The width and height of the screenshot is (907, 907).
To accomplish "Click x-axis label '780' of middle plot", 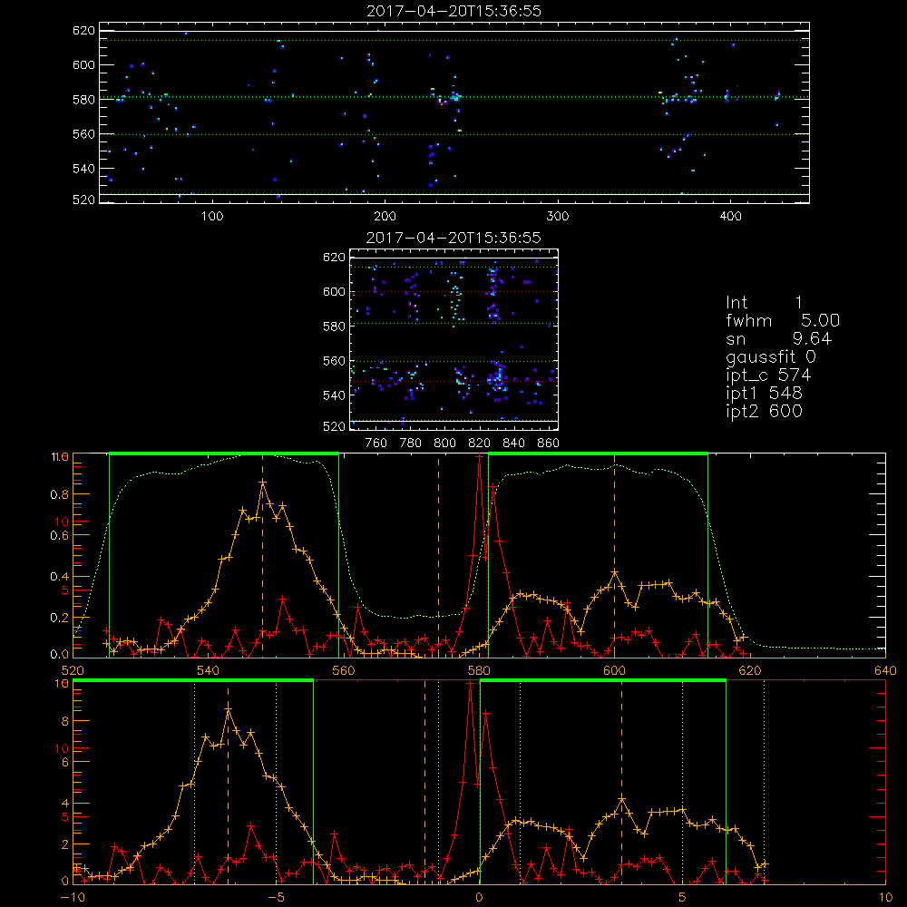I will (x=410, y=444).
